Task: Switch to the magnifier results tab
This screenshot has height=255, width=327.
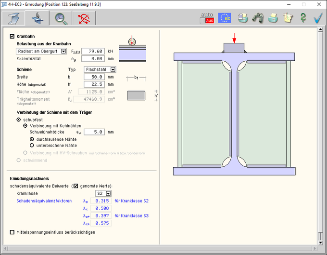Action: (x=61, y=18)
